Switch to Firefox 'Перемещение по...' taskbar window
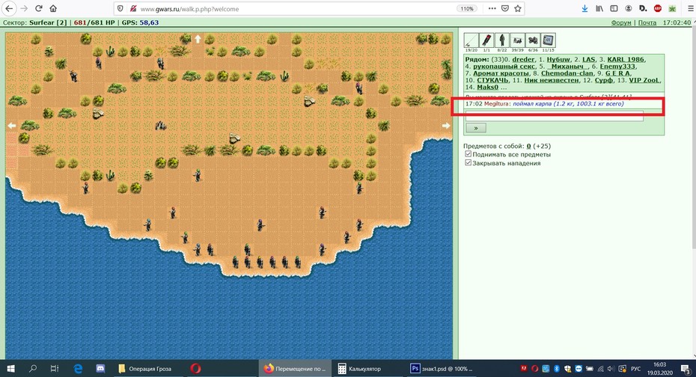The image size is (696, 377). 295,369
